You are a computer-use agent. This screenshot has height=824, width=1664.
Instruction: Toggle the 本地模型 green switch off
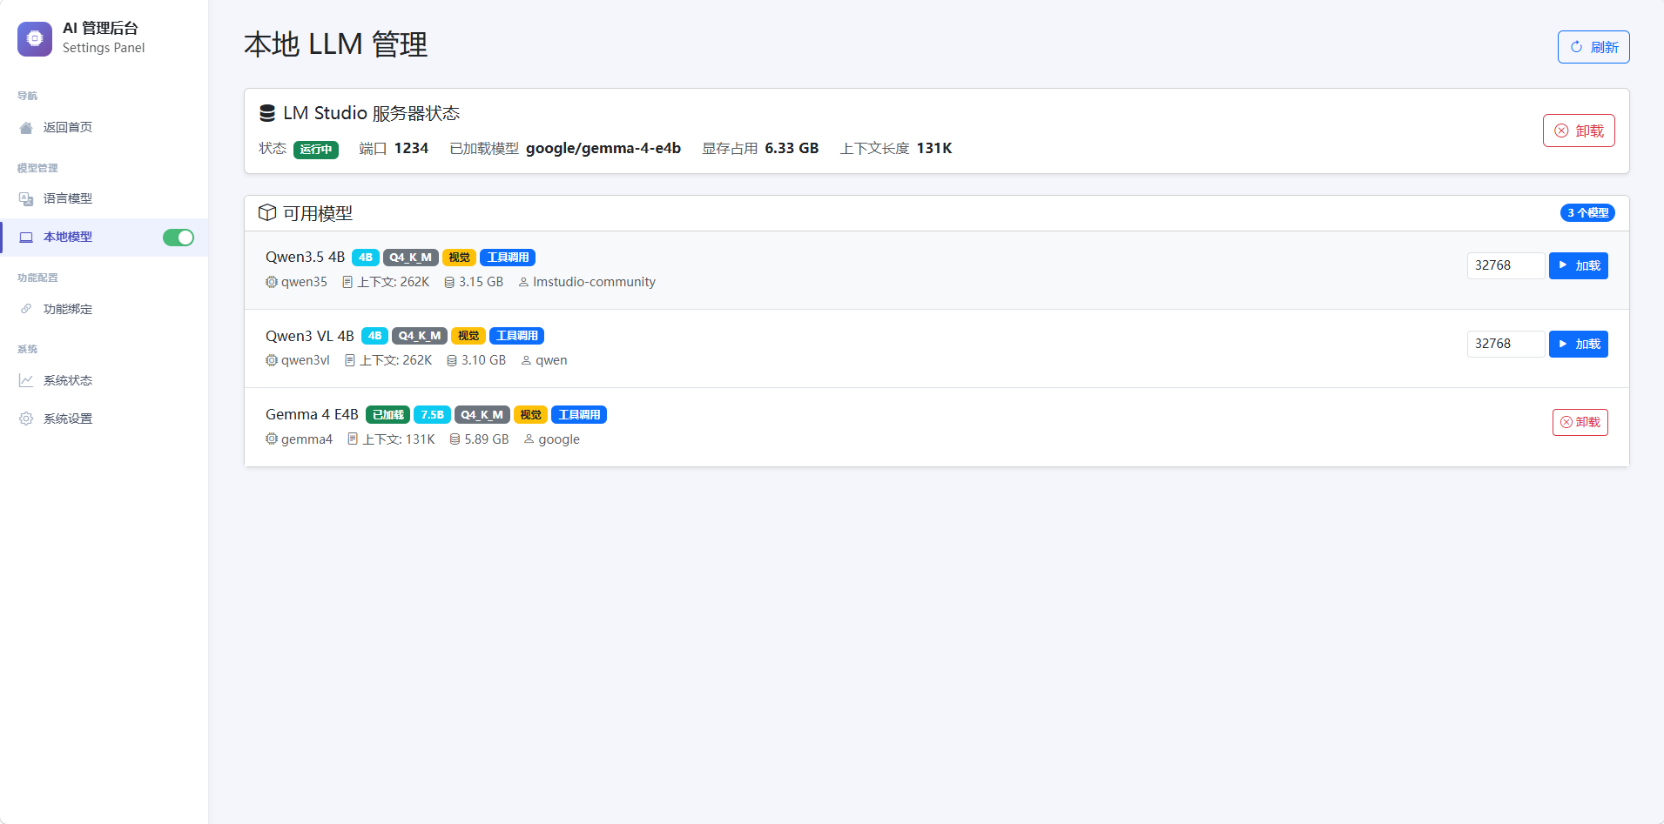coord(179,238)
